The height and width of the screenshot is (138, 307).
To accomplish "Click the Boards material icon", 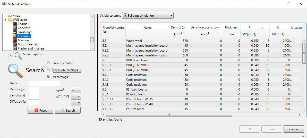I will pos(15,24).
